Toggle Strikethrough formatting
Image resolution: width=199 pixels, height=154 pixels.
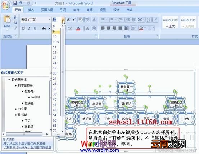(x=44, y=28)
